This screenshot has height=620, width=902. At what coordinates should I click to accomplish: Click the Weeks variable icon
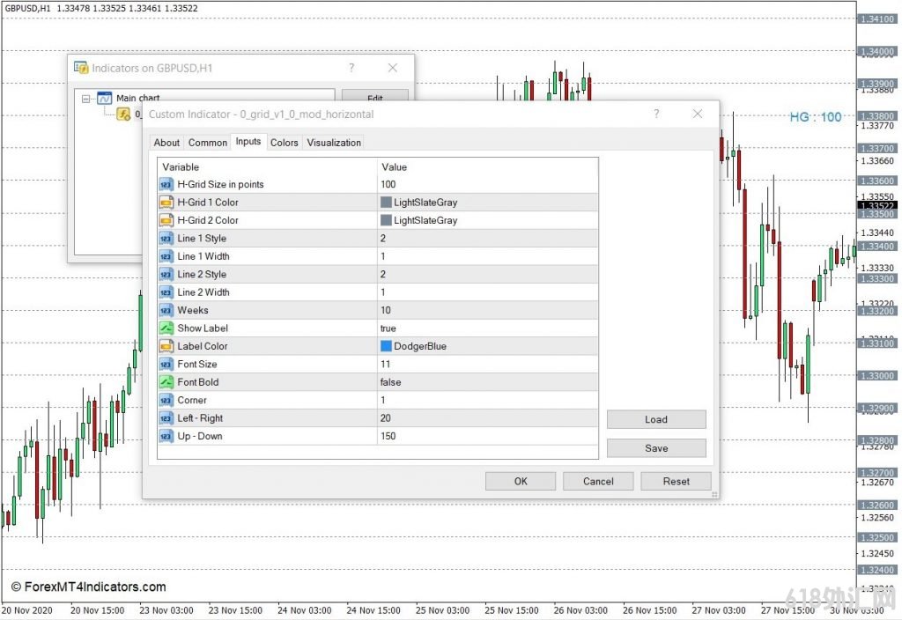click(166, 310)
